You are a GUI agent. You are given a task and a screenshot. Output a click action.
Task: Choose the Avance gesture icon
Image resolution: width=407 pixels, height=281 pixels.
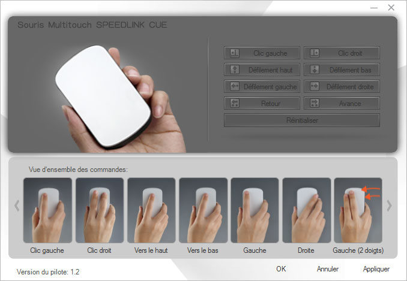(x=315, y=104)
